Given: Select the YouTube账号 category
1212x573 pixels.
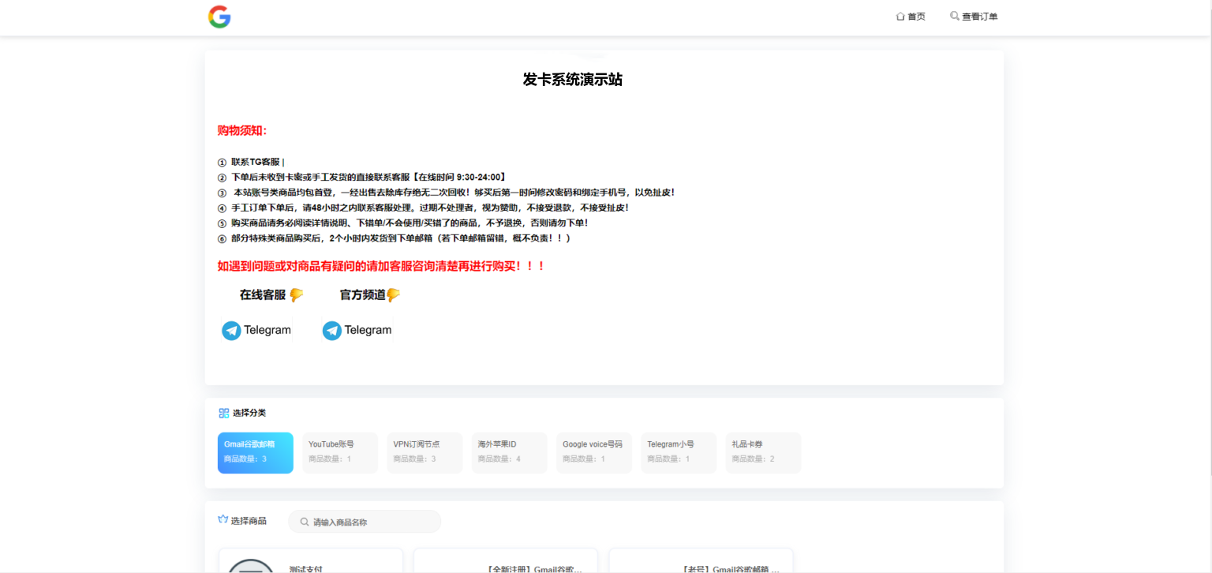Looking at the screenshot, I should (340, 452).
